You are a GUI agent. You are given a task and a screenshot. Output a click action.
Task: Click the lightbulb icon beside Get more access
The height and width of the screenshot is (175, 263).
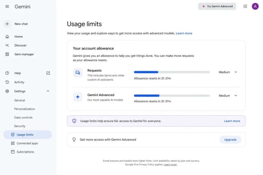click(x=74, y=140)
